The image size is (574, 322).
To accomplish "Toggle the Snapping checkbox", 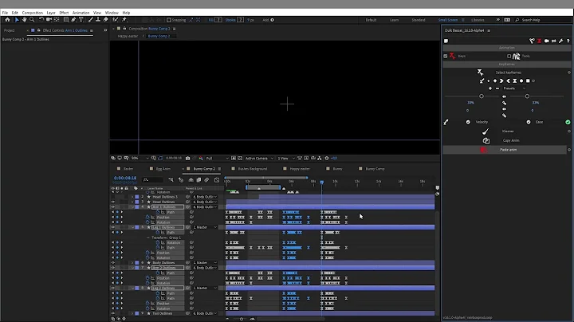I will (x=169, y=20).
